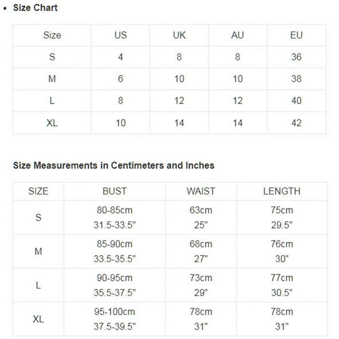The image size is (339, 339).
Task: Click the LENGTH column header
Action: 281,191
